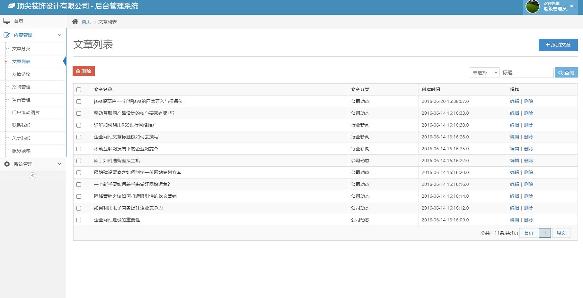Click 编辑 link for 新手如何选购虚拟主机
Viewport: 583px width, 298px height.
514,161
